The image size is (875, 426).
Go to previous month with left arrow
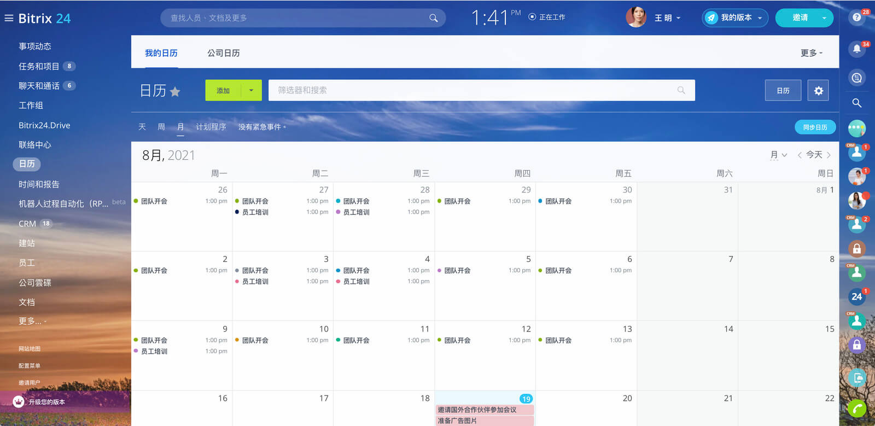point(800,155)
